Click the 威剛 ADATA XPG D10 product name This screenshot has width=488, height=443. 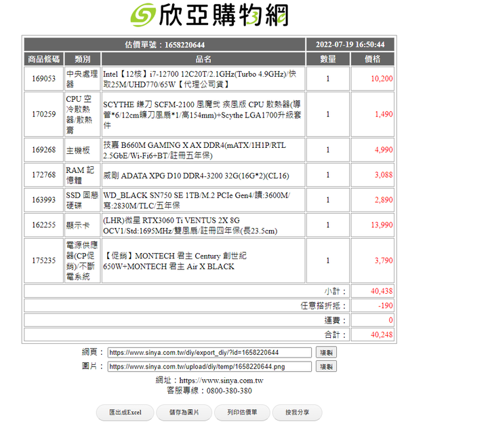(196, 176)
